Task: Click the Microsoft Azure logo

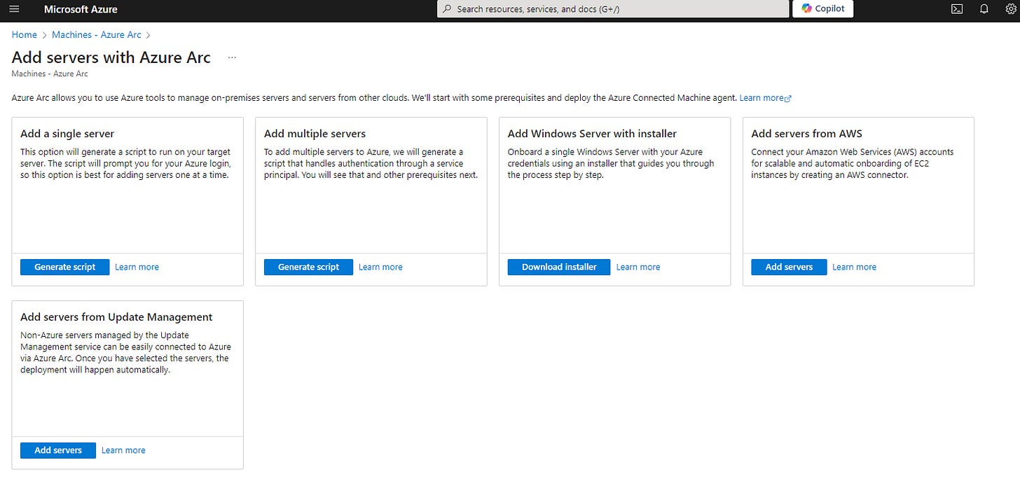Action: 81,9
